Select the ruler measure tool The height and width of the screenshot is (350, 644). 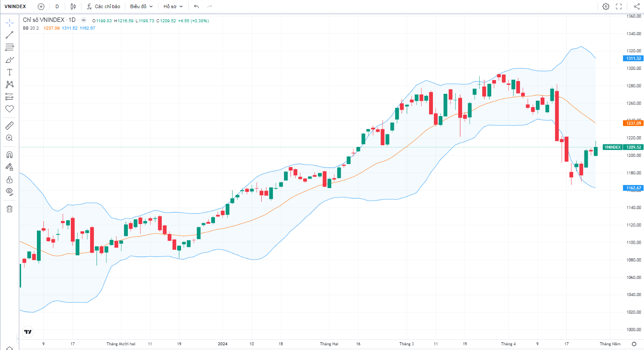pyautogui.click(x=9, y=126)
